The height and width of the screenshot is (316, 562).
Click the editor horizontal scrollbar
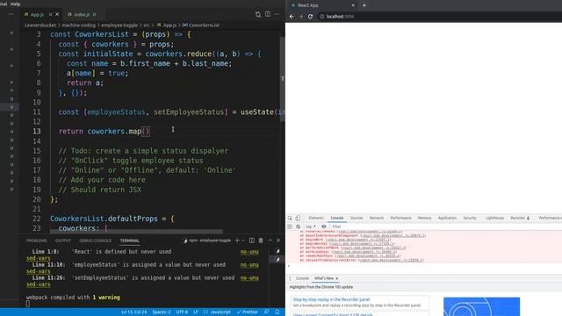point(136,232)
